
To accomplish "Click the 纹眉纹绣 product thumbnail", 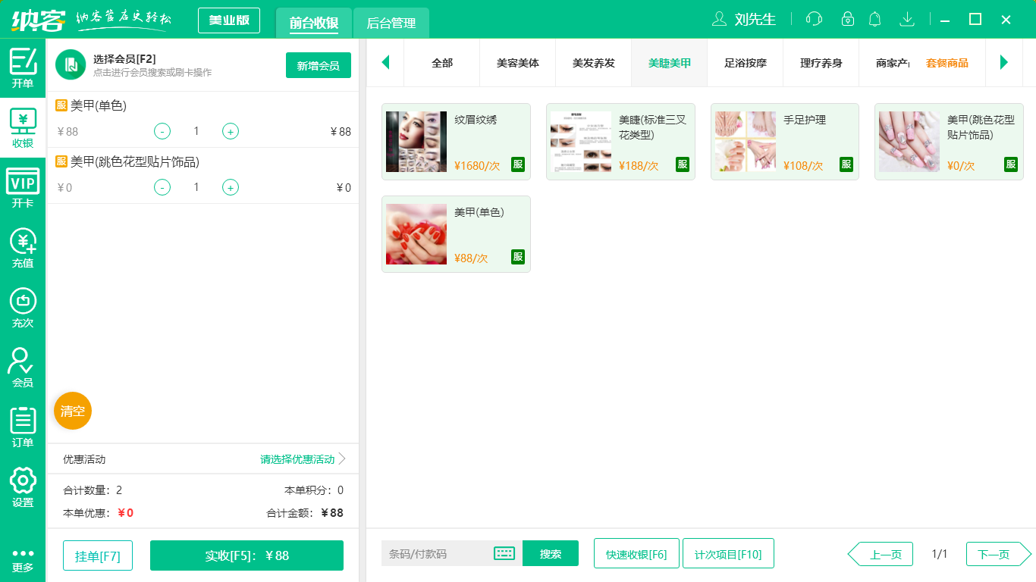I will click(x=416, y=141).
